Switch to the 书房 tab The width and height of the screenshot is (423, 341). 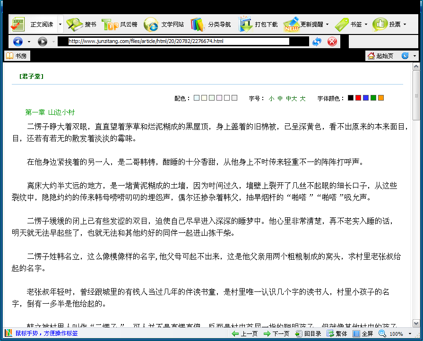tap(16, 56)
